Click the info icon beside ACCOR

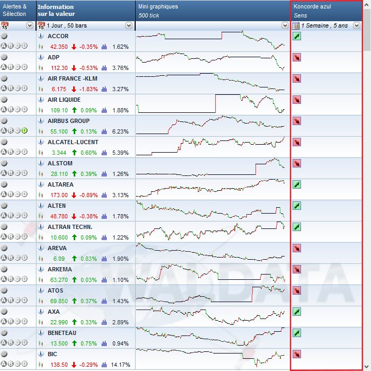coord(41,36)
